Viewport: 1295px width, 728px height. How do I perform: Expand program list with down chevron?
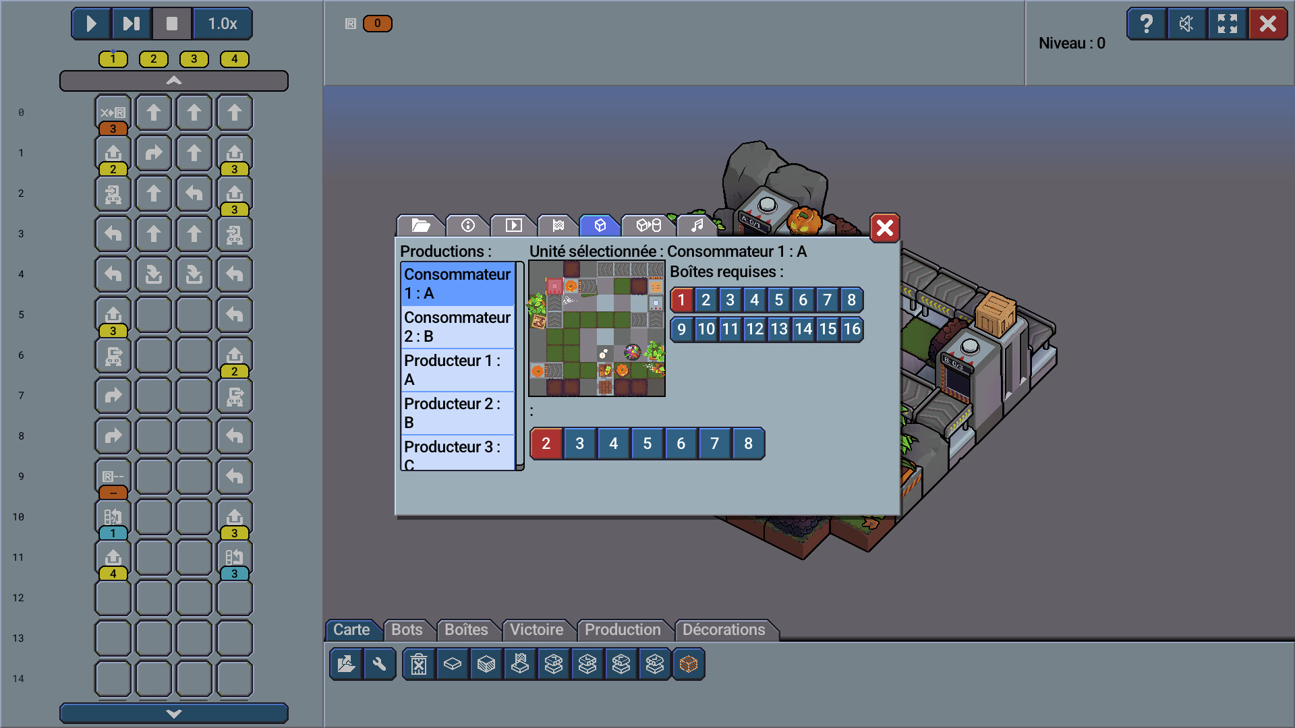[x=174, y=713]
